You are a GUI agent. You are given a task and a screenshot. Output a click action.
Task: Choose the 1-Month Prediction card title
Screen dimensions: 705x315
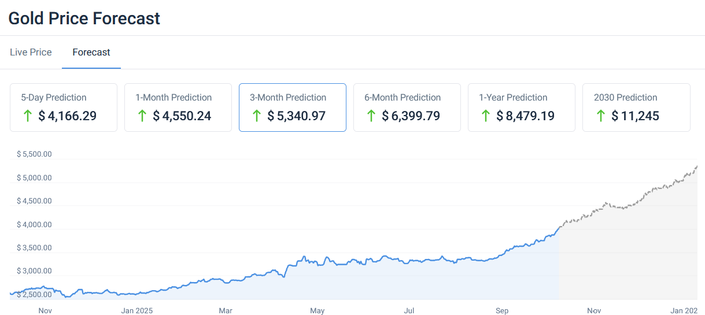(x=174, y=98)
